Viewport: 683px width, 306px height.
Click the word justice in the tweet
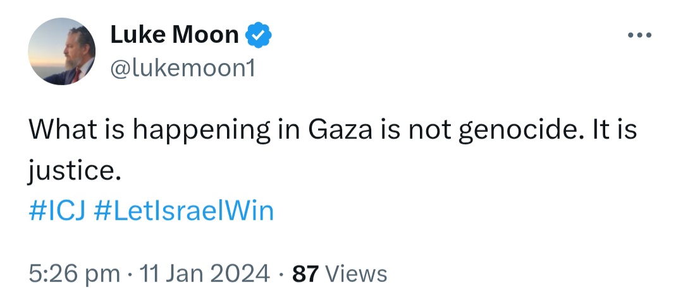click(74, 171)
